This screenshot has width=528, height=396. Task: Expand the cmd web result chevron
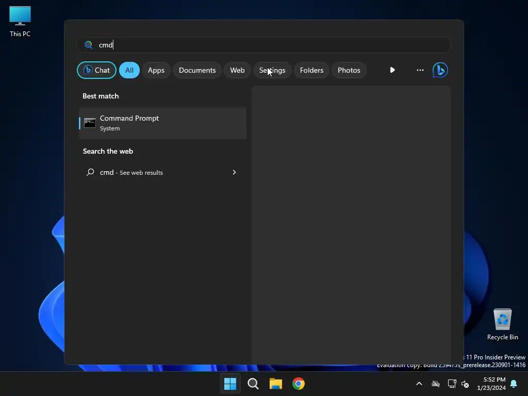tap(235, 172)
